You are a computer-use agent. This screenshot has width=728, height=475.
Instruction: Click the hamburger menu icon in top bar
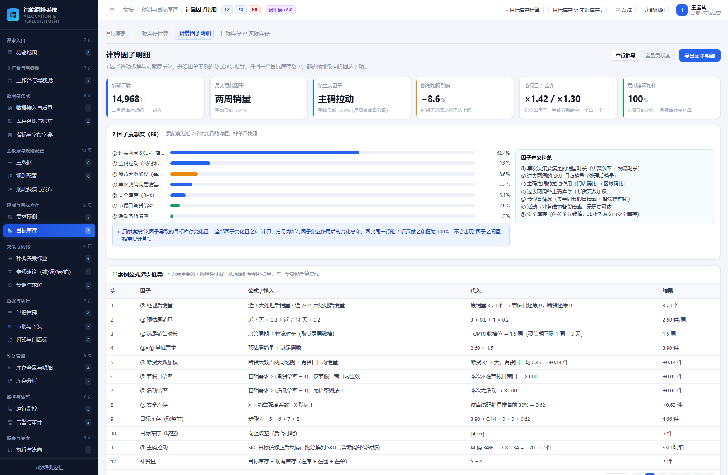pyautogui.click(x=112, y=10)
